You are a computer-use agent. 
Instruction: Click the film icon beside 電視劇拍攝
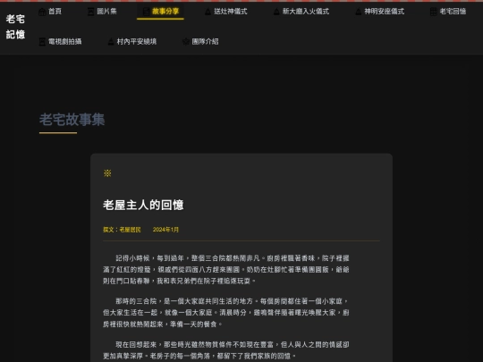click(x=42, y=41)
